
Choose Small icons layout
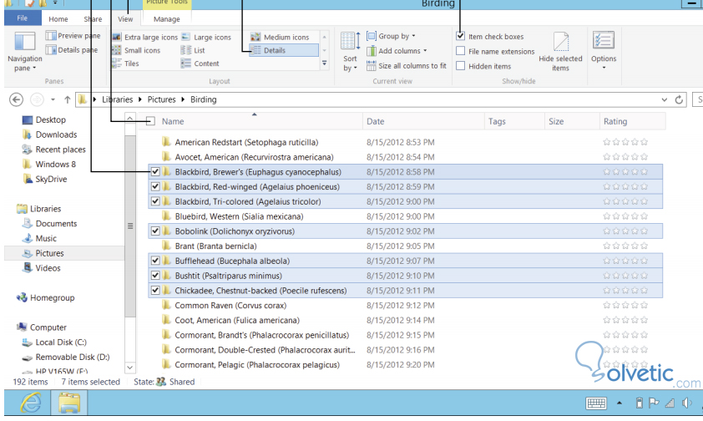tap(136, 50)
